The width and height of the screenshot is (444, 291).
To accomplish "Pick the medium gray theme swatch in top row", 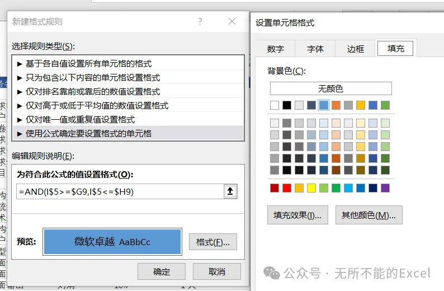I will pos(348,105).
